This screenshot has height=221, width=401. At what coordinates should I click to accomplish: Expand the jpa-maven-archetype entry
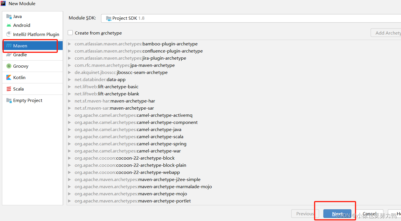tap(70, 65)
